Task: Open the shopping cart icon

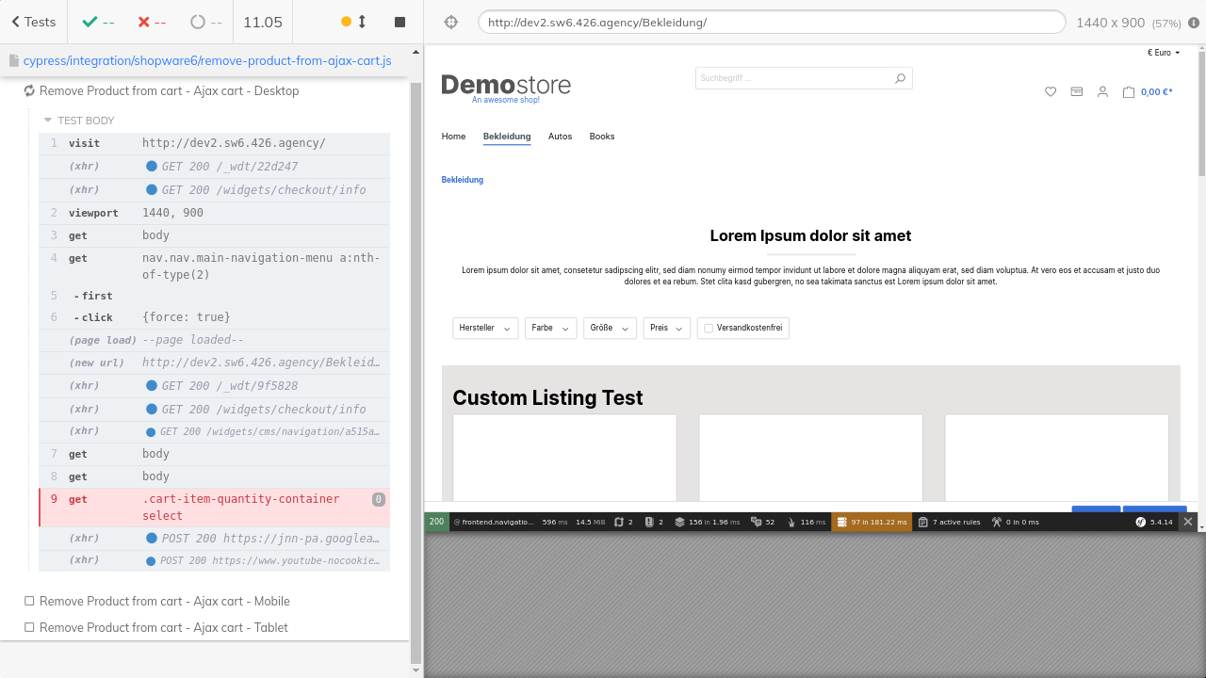Action: coord(1129,92)
